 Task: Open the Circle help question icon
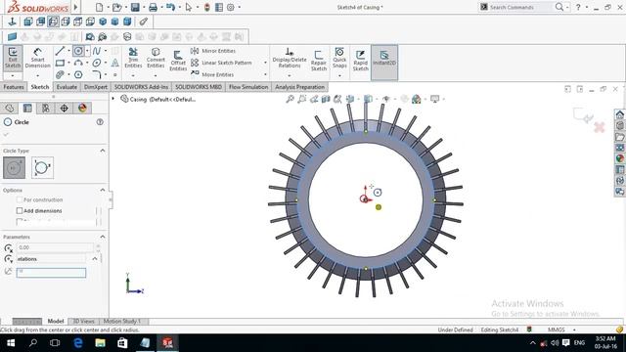(100, 122)
